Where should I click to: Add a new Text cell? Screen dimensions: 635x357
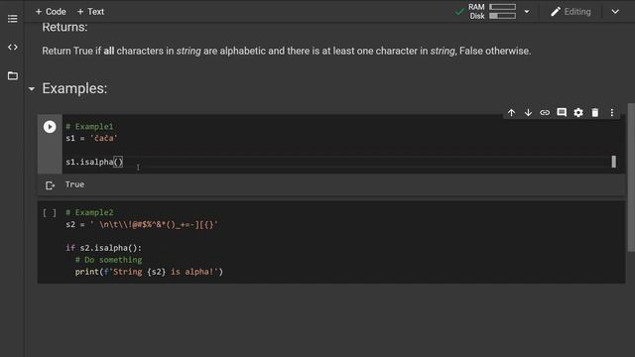[90, 12]
